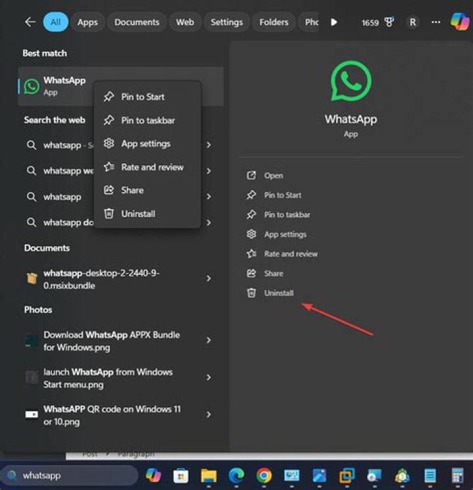Expand the plain 'whatsapp' suggestion chevron
Viewport: 473px width, 490px height.
[x=209, y=197]
